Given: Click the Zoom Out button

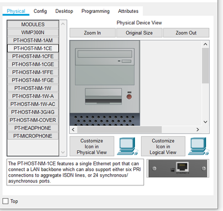Looking at the screenshot, I should point(186,33).
